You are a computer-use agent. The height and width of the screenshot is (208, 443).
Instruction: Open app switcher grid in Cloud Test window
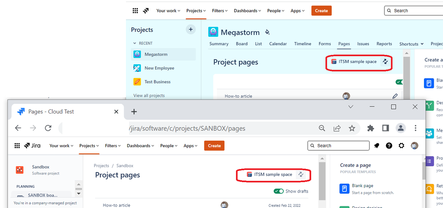click(x=17, y=146)
